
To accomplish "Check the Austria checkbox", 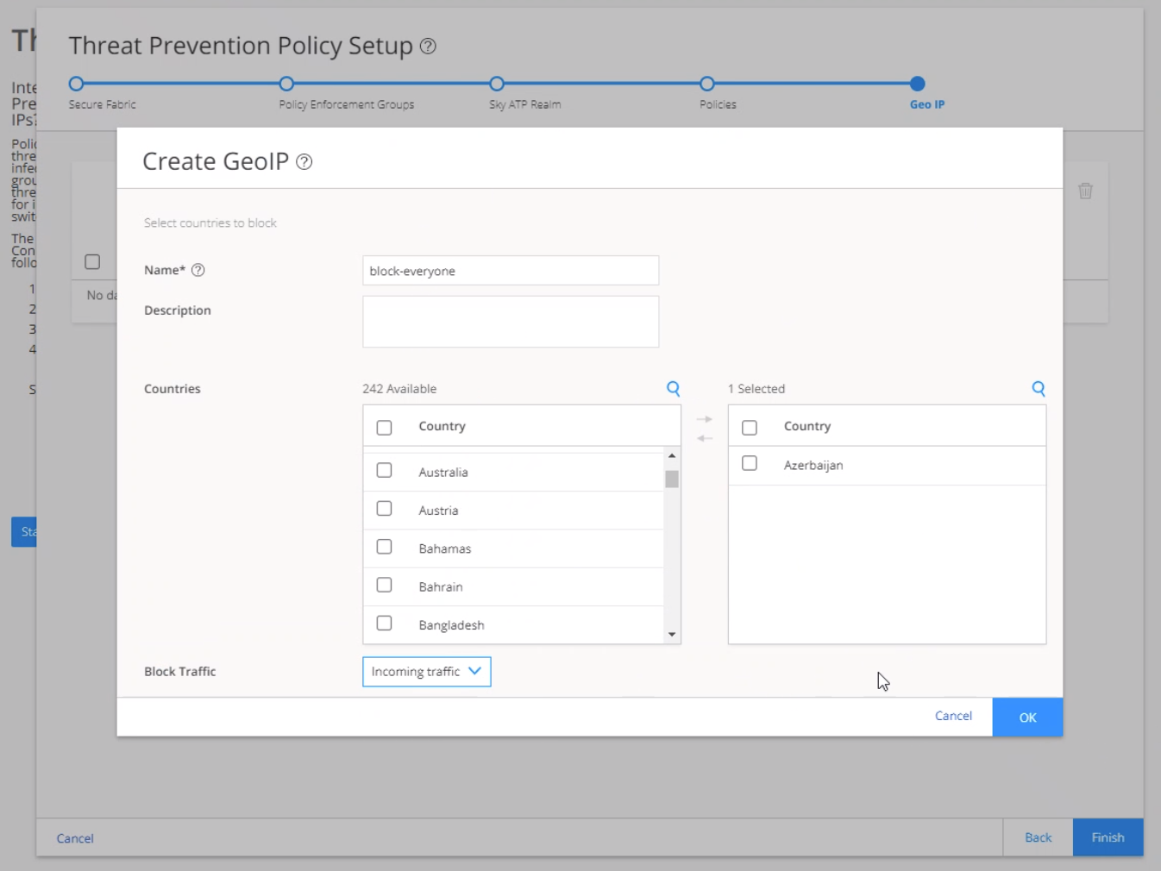I will pos(385,509).
